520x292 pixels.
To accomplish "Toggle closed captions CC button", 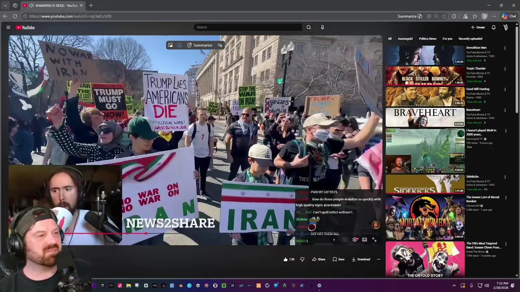I will tap(345, 240).
